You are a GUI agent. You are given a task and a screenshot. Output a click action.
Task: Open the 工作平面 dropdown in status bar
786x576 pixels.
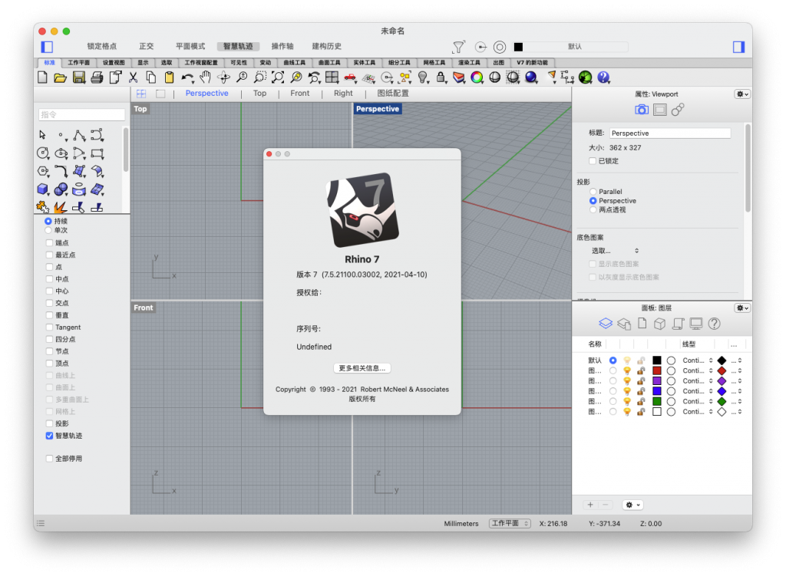click(510, 523)
